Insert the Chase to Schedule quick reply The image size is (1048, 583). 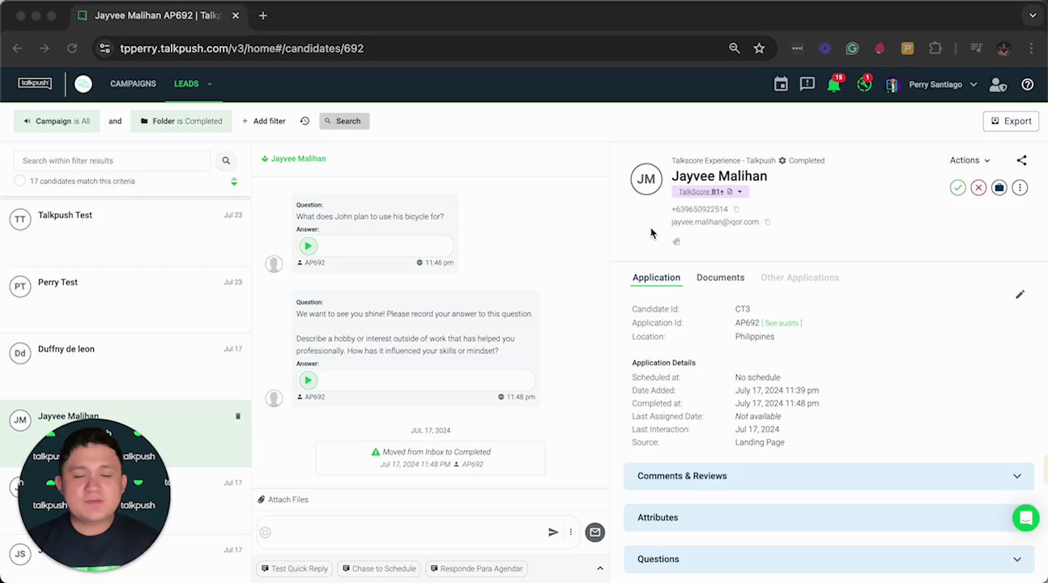click(x=379, y=568)
